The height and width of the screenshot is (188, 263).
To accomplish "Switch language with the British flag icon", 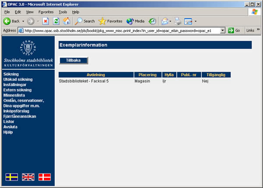I will point(28,177).
